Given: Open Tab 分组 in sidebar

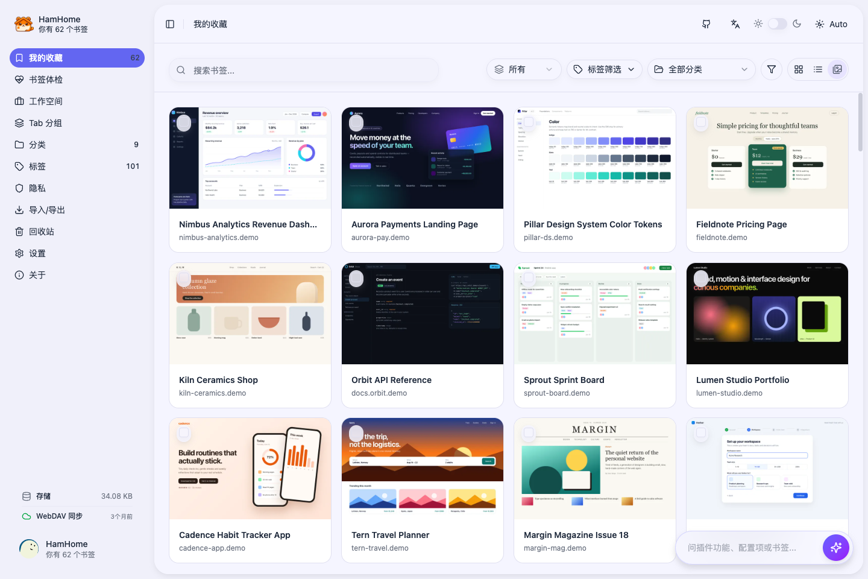Looking at the screenshot, I should (x=77, y=123).
